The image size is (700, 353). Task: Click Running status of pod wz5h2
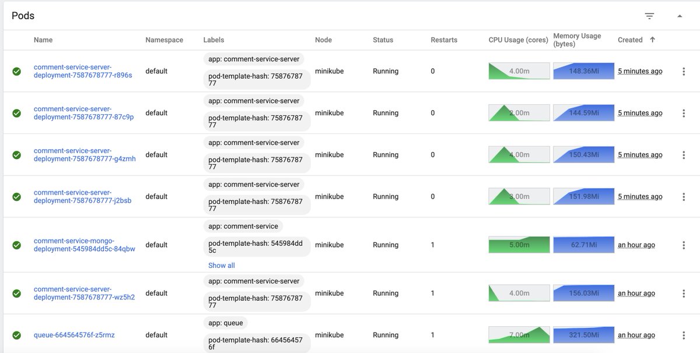coord(386,294)
